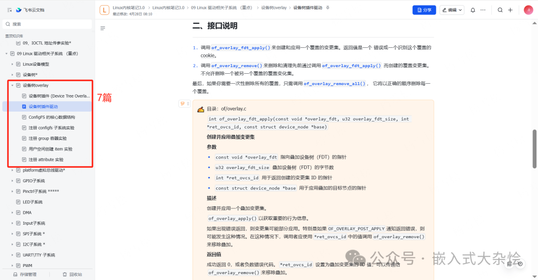Click the callout block type icon
Screen dimensions: 538x280
[x=182, y=104]
